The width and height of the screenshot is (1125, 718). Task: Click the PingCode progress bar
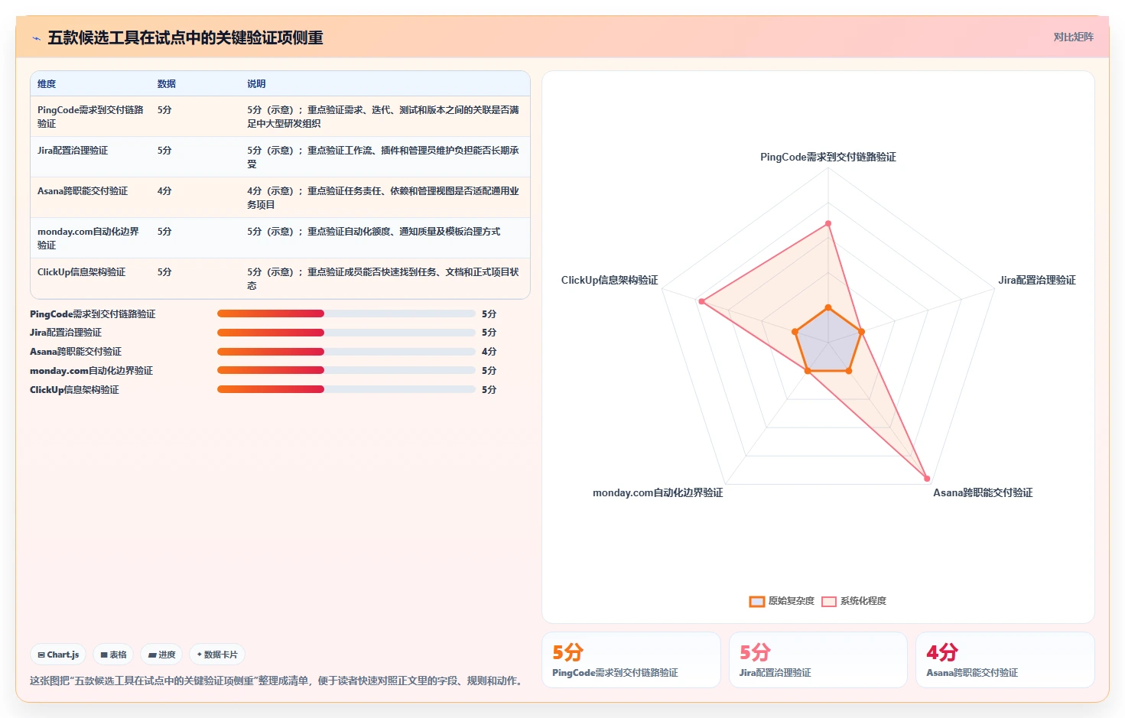pyautogui.click(x=346, y=314)
